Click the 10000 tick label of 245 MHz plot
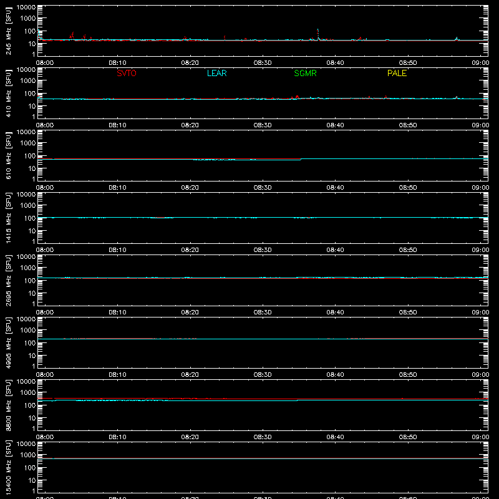 click(26, 7)
